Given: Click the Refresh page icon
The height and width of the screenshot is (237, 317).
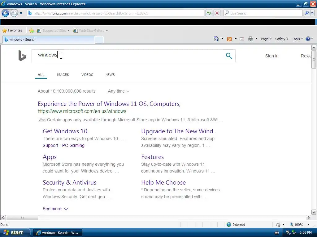Looking at the screenshot, I should point(209,13).
